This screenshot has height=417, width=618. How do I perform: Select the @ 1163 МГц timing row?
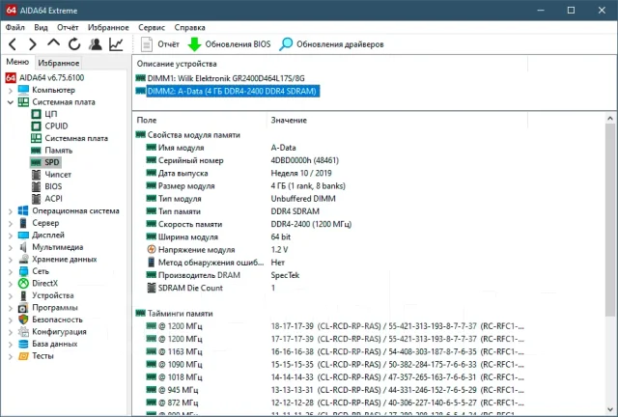pos(330,351)
